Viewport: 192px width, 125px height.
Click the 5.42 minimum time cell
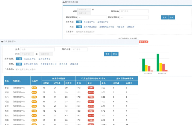103,111
